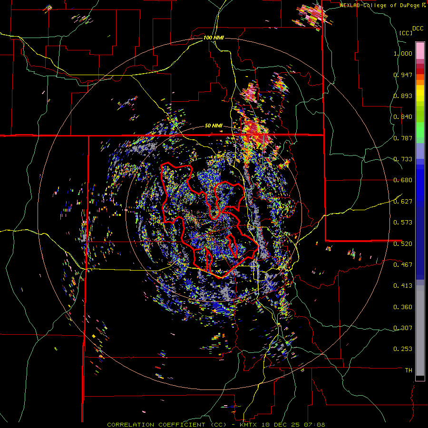Select the 0.893 scale value
This screenshot has width=428, height=428.
pyautogui.click(x=403, y=96)
